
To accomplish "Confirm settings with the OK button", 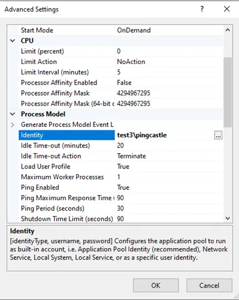I will tap(156, 286).
